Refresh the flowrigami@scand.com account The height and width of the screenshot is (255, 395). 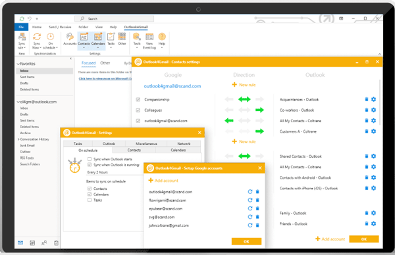250,200
